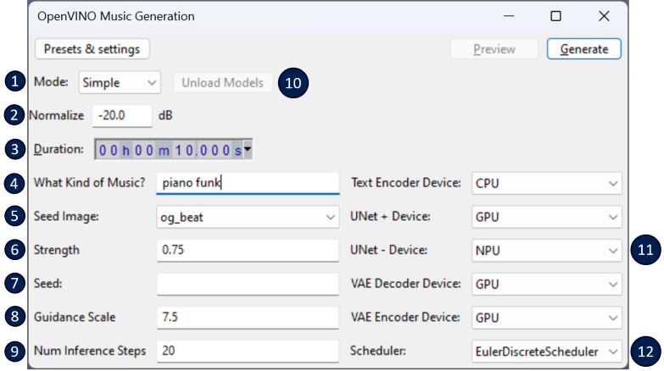The height and width of the screenshot is (371, 664).
Task: Click the Generate button
Action: 583,49
